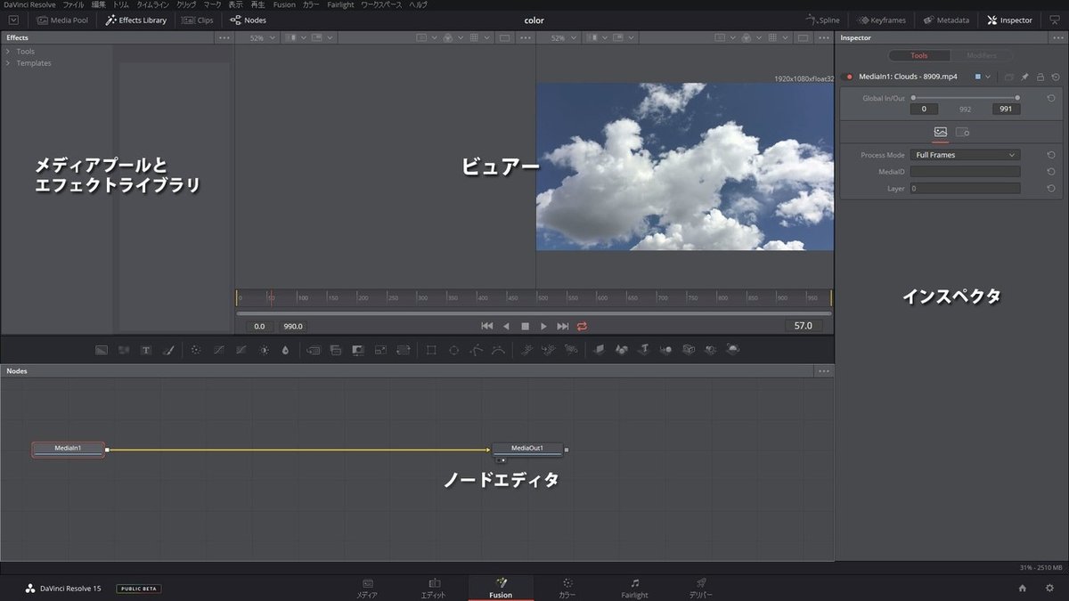Select the Paint brush tool icon

point(168,350)
